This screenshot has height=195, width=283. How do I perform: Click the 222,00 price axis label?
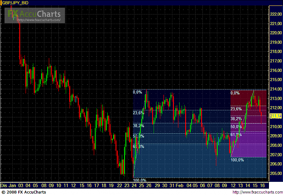pyautogui.click(x=276, y=14)
